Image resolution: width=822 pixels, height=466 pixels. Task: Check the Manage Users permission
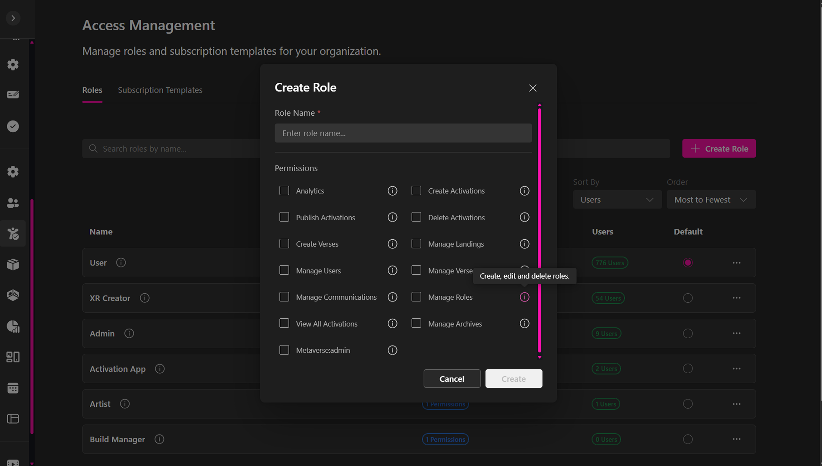(x=284, y=270)
